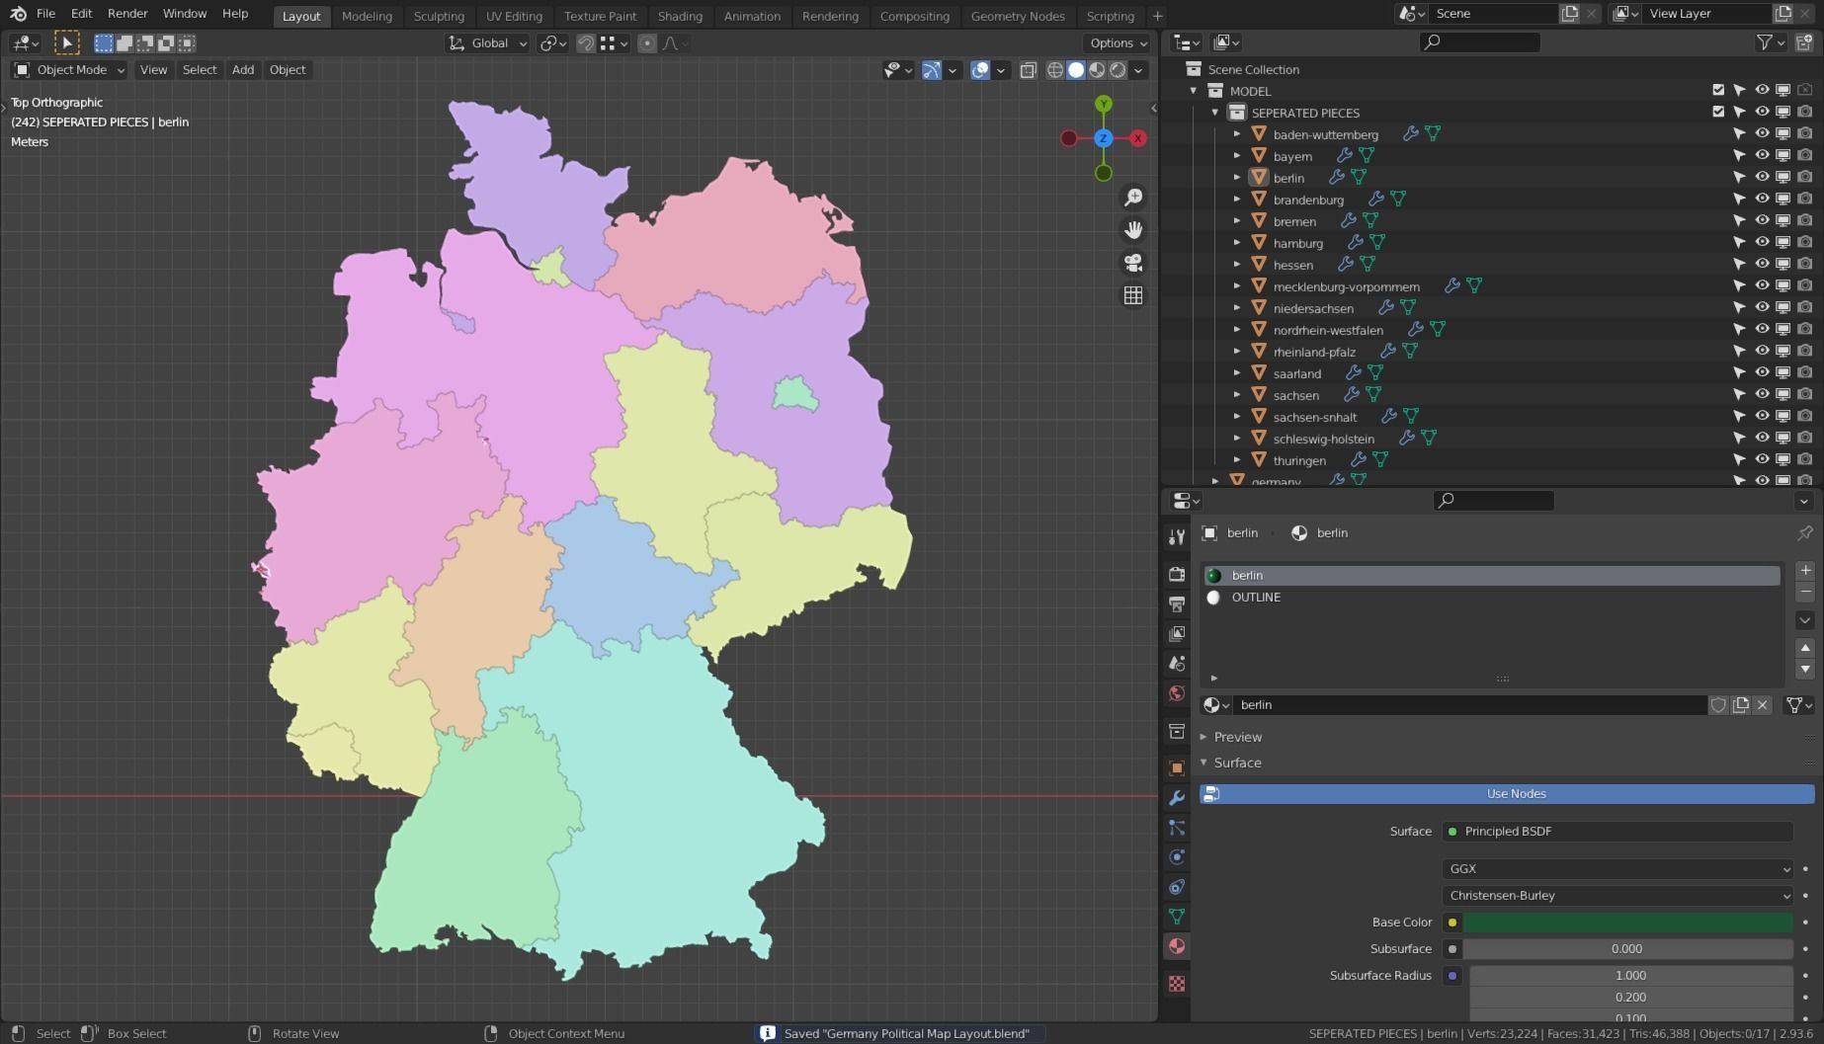Open the Scene properties tab

coord(1177,663)
